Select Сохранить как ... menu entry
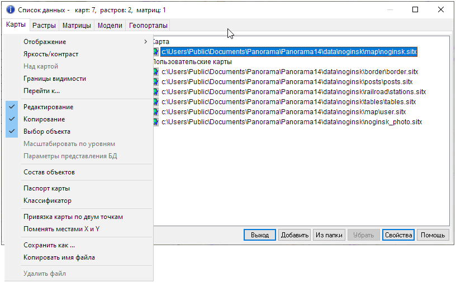 pyautogui.click(x=49, y=245)
